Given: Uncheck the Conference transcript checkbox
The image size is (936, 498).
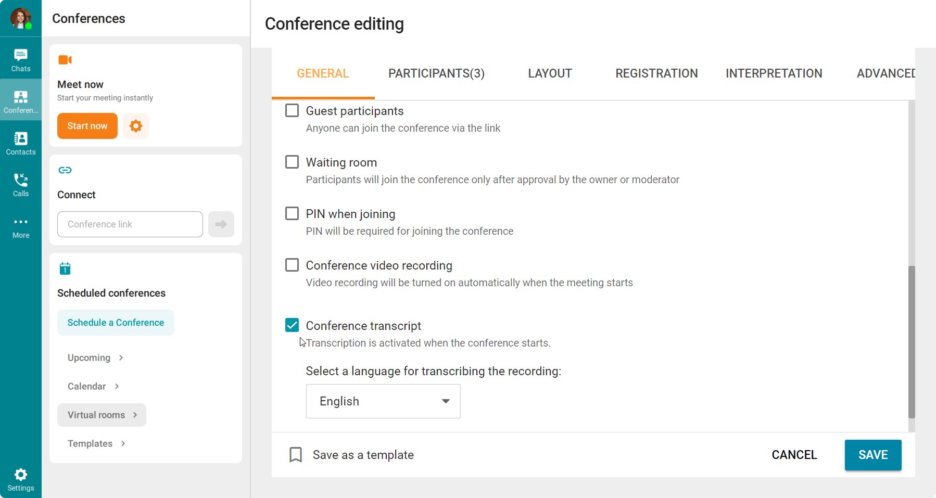Looking at the screenshot, I should (292, 325).
